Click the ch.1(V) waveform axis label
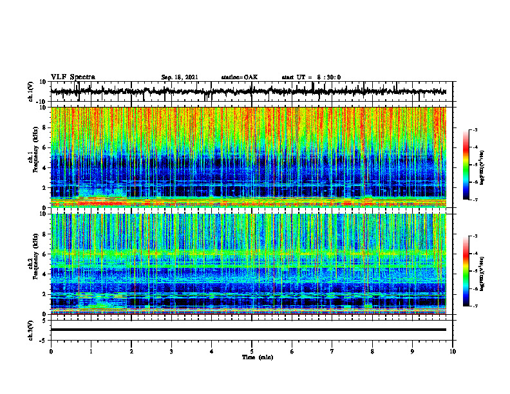This screenshot has height=394, width=510. tap(31, 91)
